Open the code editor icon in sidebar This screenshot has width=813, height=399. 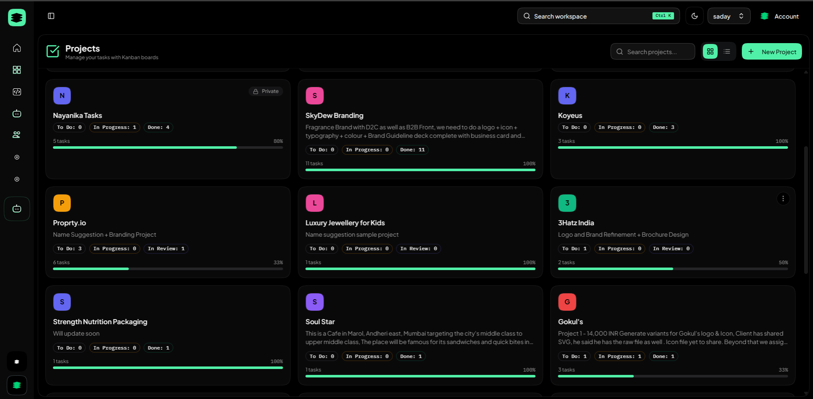click(x=17, y=92)
